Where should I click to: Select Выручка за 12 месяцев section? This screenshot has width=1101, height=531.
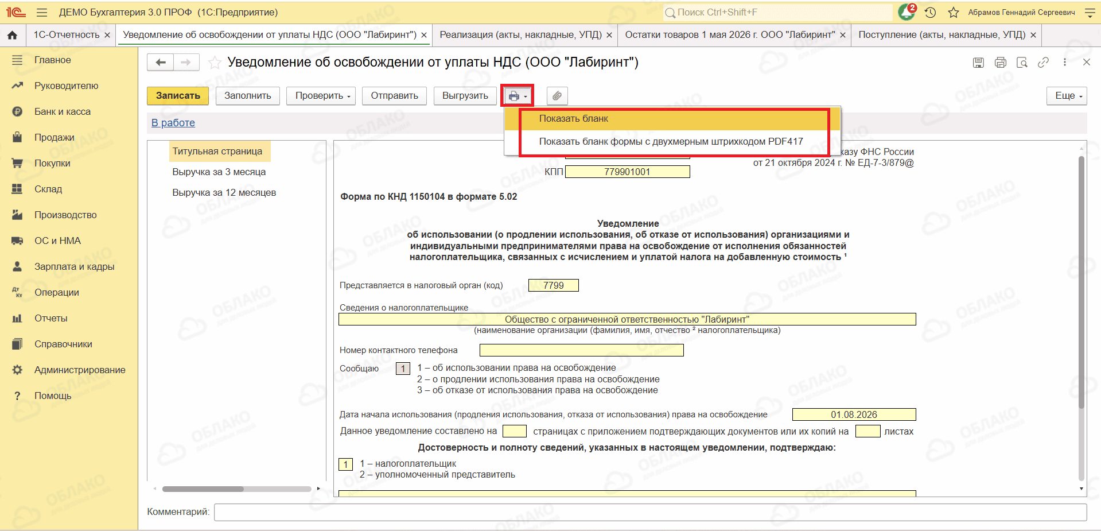pos(224,193)
